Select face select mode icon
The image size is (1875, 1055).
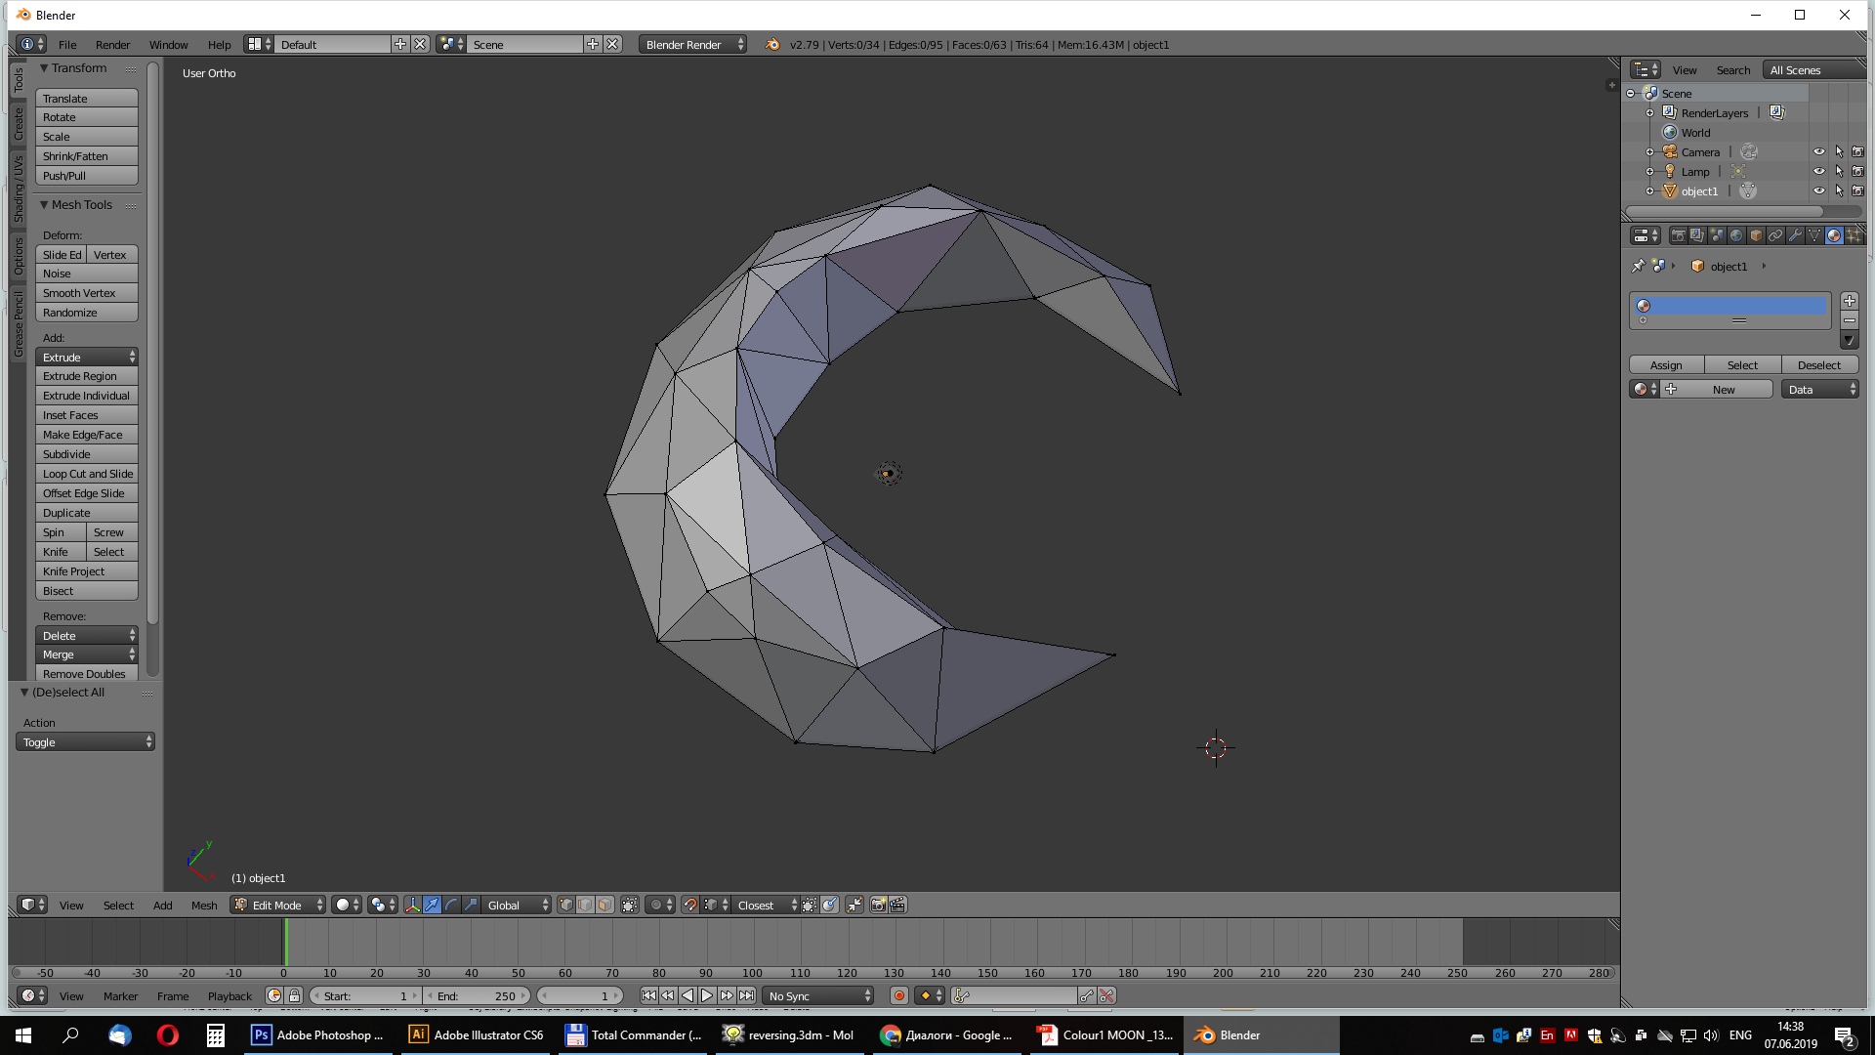click(x=605, y=905)
